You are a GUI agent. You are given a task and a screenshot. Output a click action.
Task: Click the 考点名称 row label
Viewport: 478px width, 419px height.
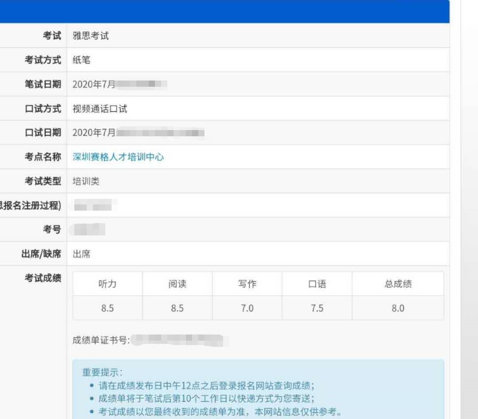click(x=46, y=157)
